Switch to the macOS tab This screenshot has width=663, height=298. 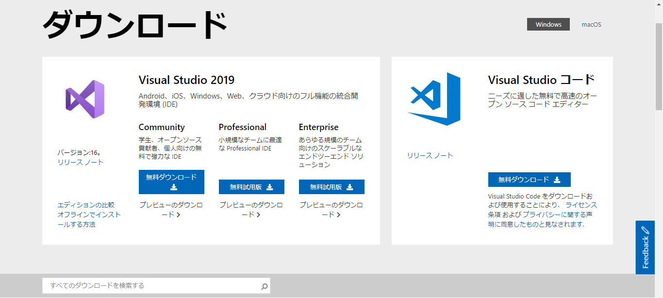(x=591, y=24)
